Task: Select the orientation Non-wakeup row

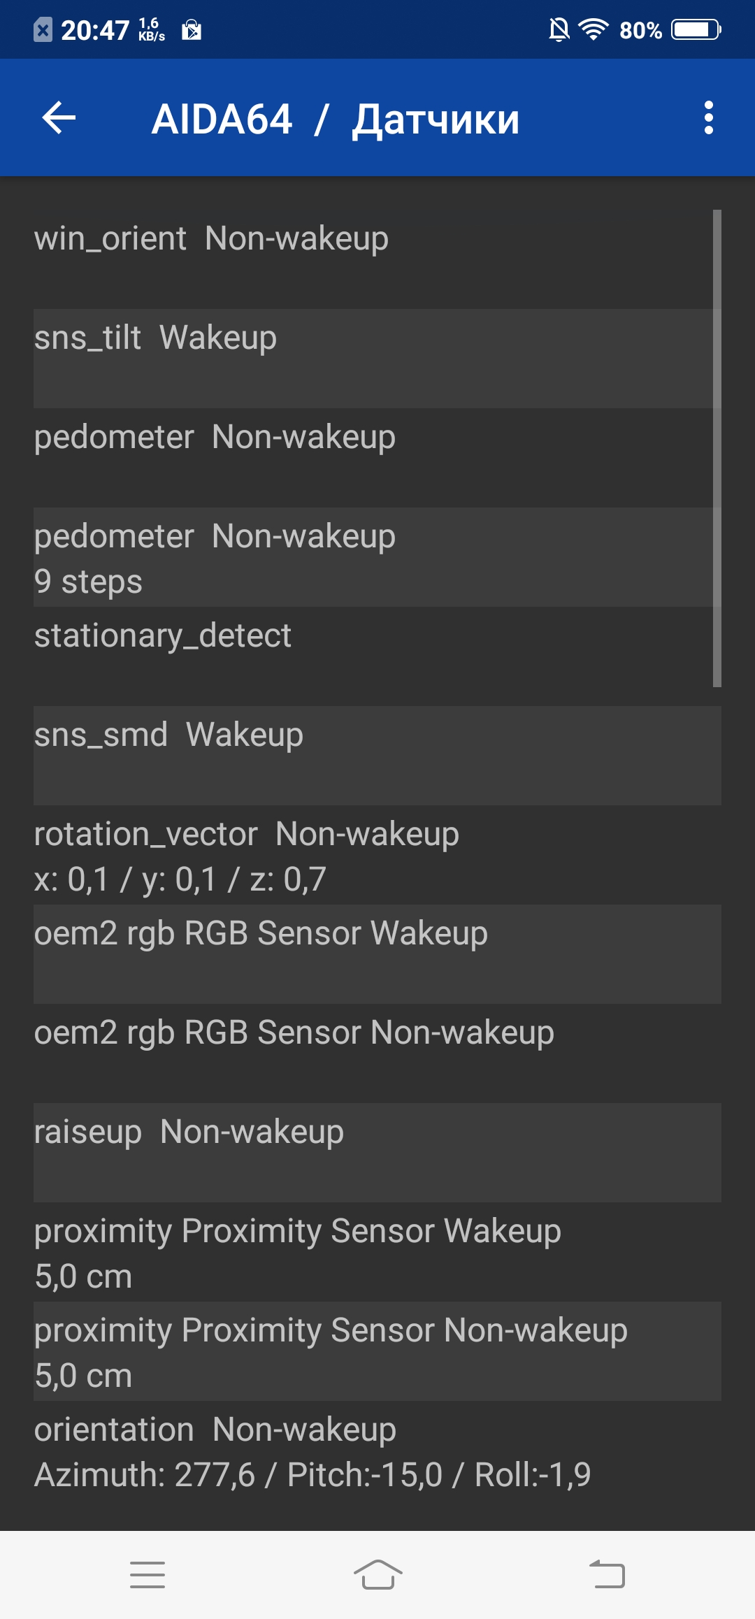Action: pyautogui.click(x=377, y=1451)
